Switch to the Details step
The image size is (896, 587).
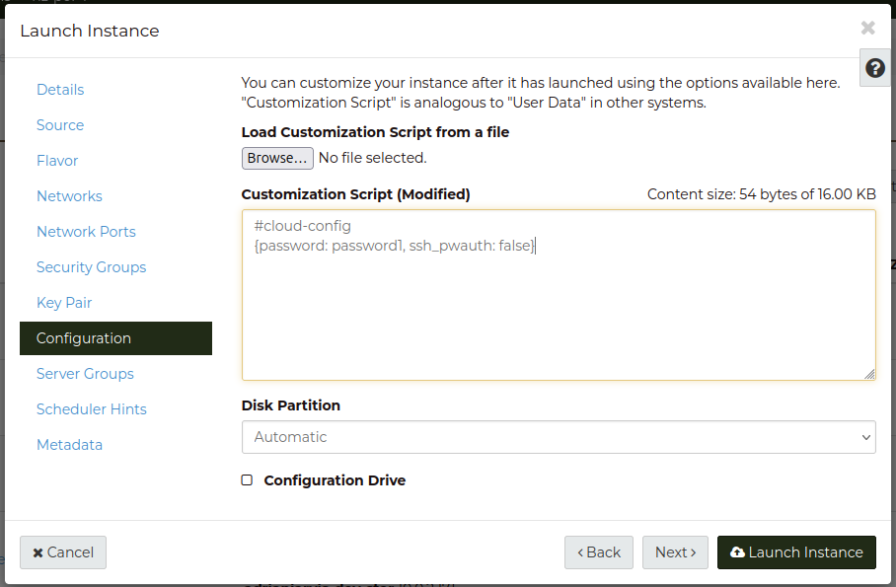(60, 90)
